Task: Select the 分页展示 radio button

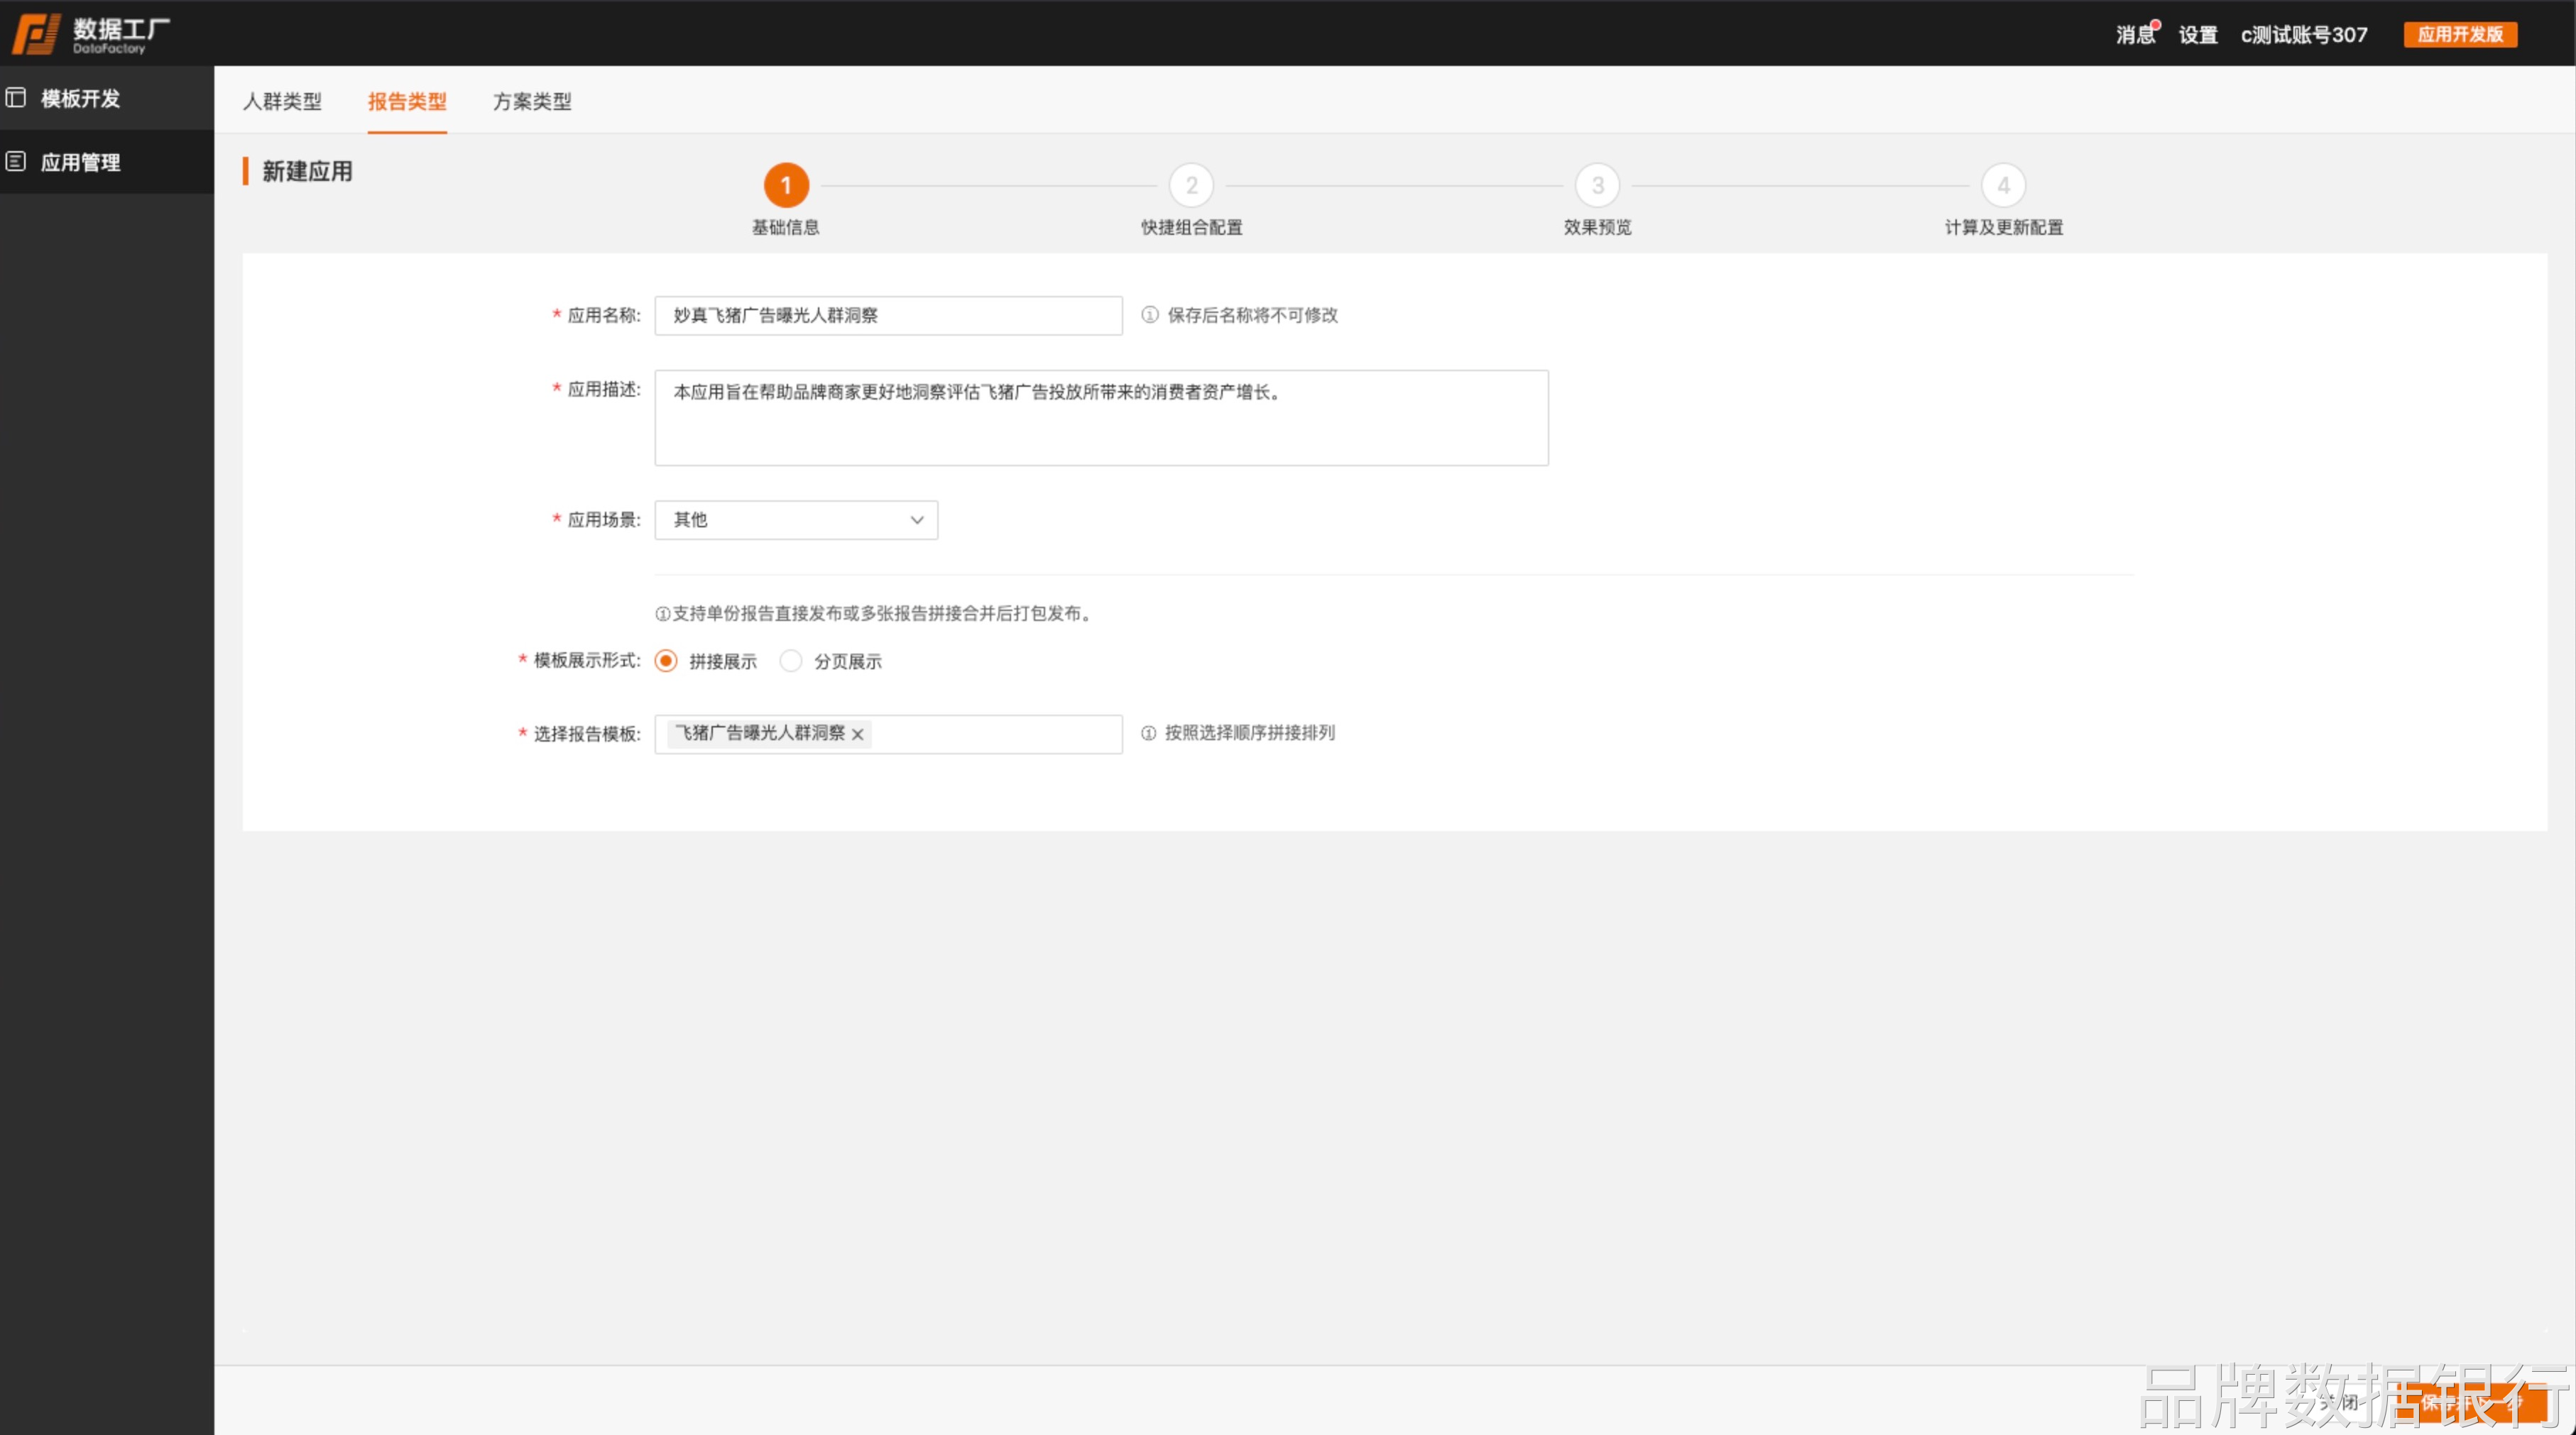Action: [790, 661]
